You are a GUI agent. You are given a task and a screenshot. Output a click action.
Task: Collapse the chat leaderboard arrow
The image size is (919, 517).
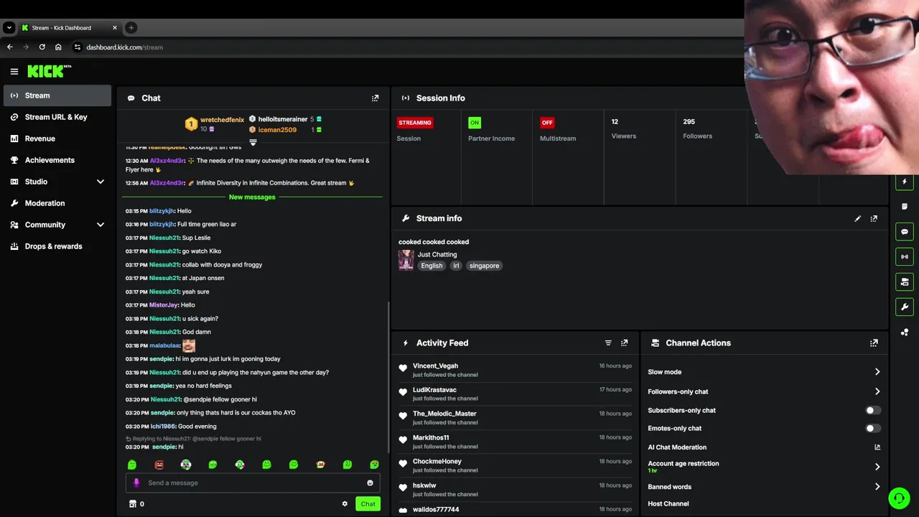(253, 142)
